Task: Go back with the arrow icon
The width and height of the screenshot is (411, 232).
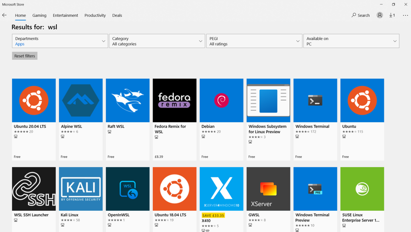Action: [4, 15]
